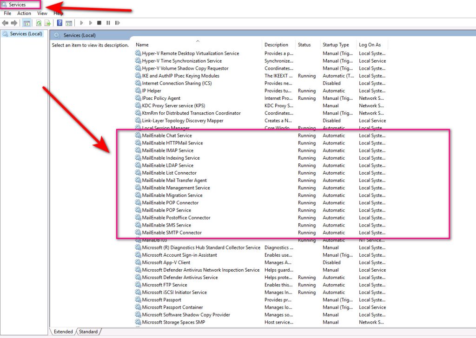Switch to the Extended tab
The image size is (476, 338).
pos(63,331)
